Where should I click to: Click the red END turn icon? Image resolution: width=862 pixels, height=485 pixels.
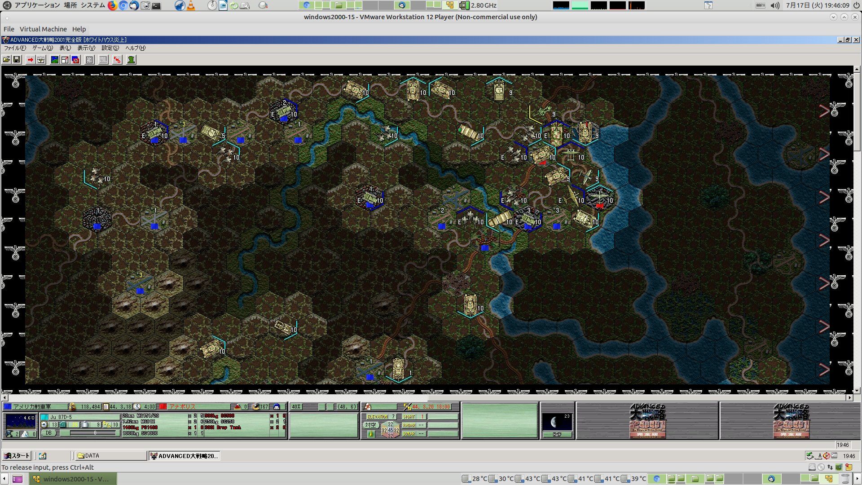coord(117,60)
